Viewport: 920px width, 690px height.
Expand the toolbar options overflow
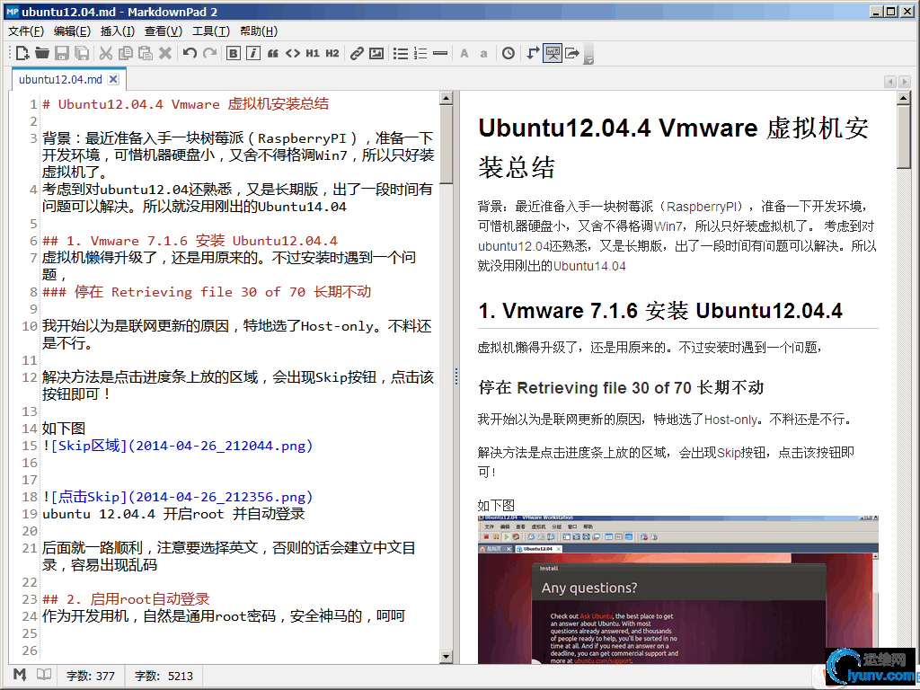(589, 55)
